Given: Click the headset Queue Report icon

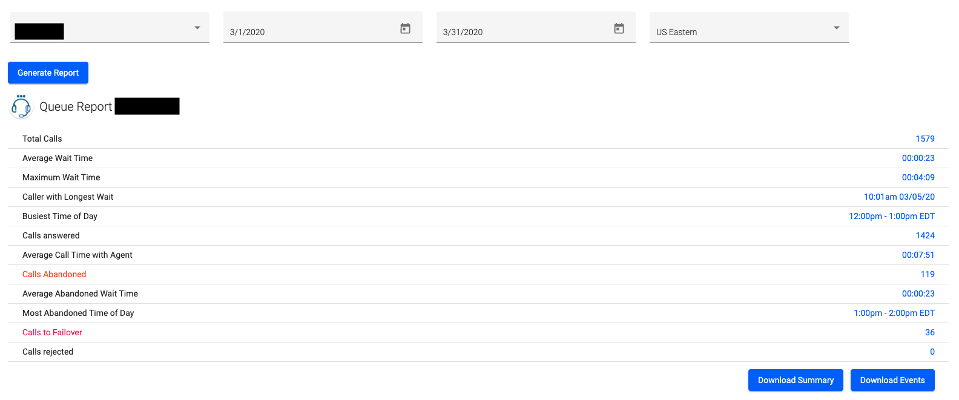Looking at the screenshot, I should [20, 107].
